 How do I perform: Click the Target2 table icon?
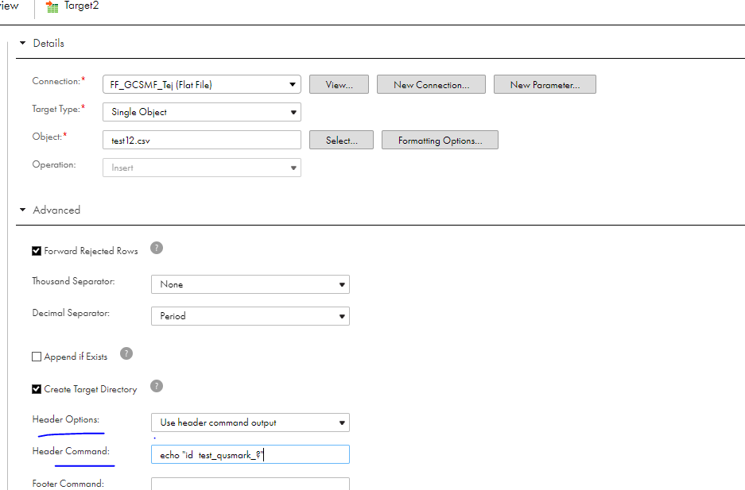coord(52,6)
